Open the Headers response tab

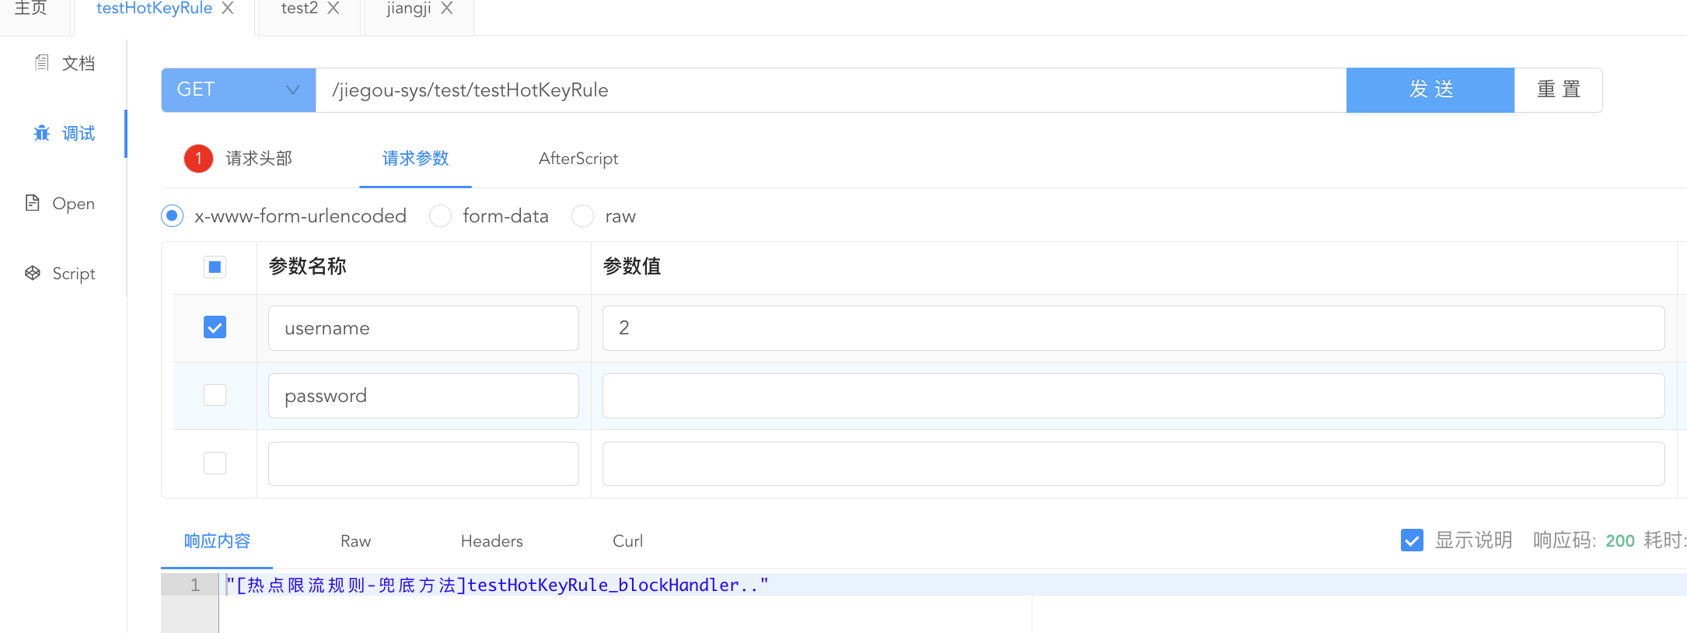(491, 541)
